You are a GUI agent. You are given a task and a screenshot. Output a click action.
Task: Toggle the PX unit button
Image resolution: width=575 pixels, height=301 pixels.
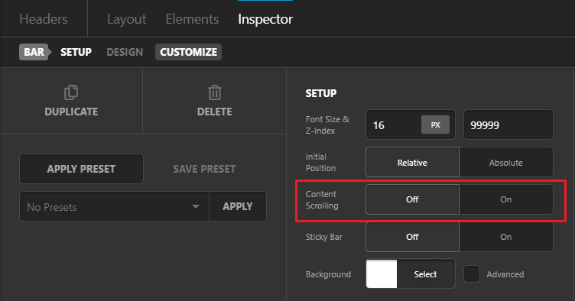pos(435,125)
